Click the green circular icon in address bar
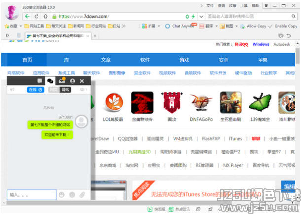This screenshot has width=301, height=214. (187, 16)
